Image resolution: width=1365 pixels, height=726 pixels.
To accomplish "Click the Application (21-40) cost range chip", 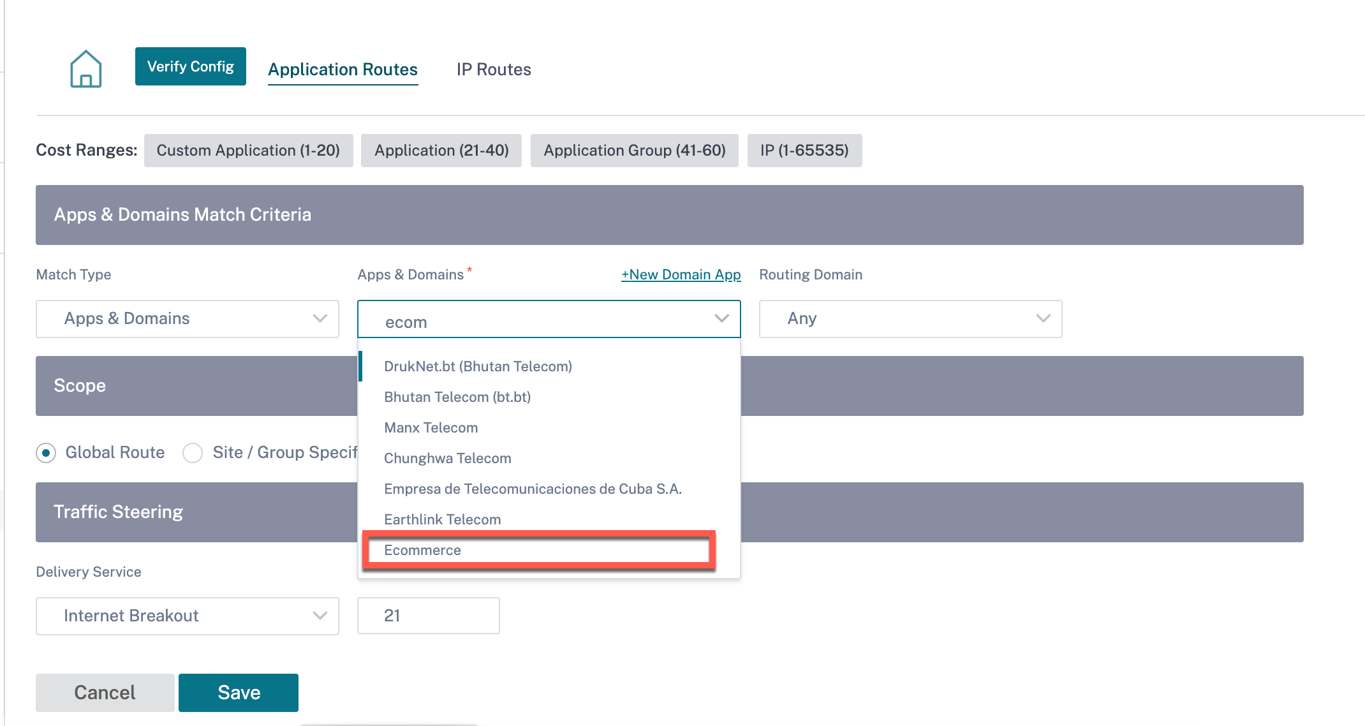I will coord(441,151).
